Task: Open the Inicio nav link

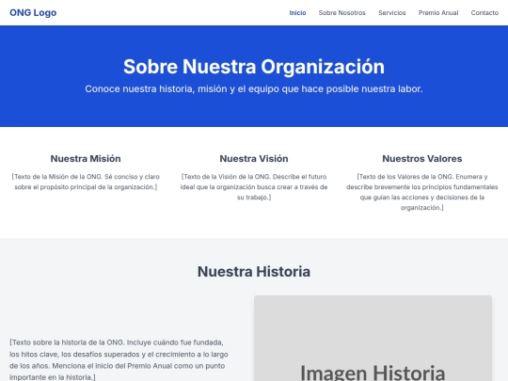Action: (297, 12)
